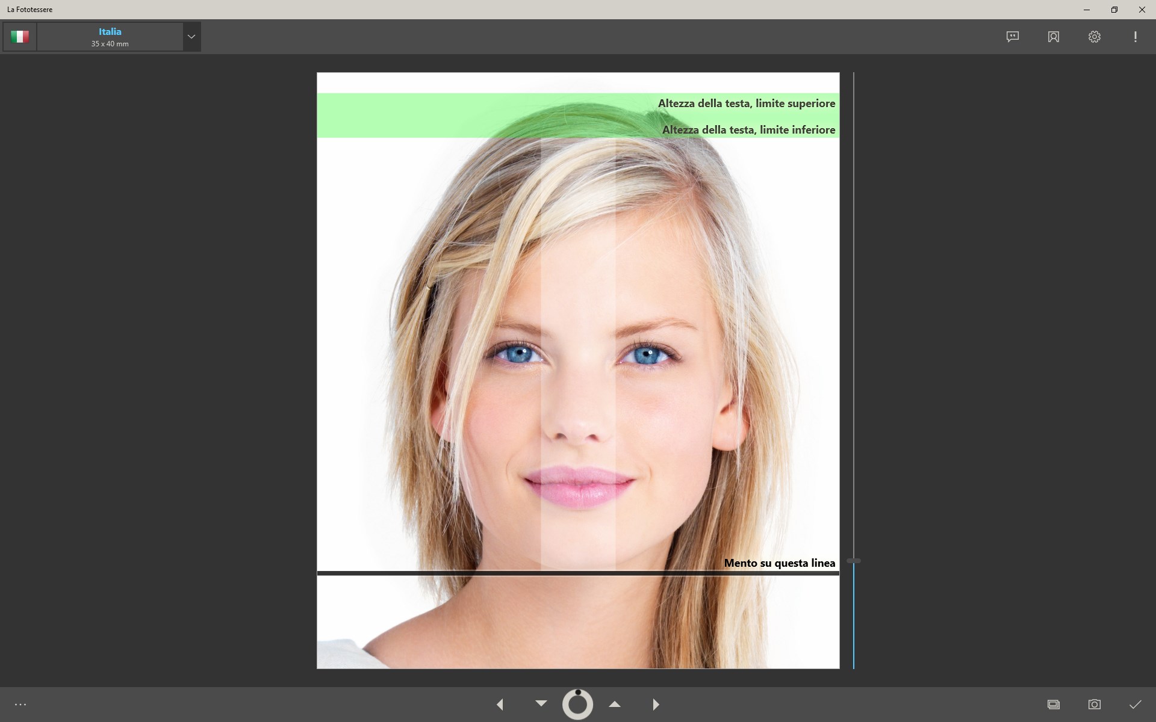Click the portrait profile icon
This screenshot has height=722, width=1156.
tap(1053, 37)
